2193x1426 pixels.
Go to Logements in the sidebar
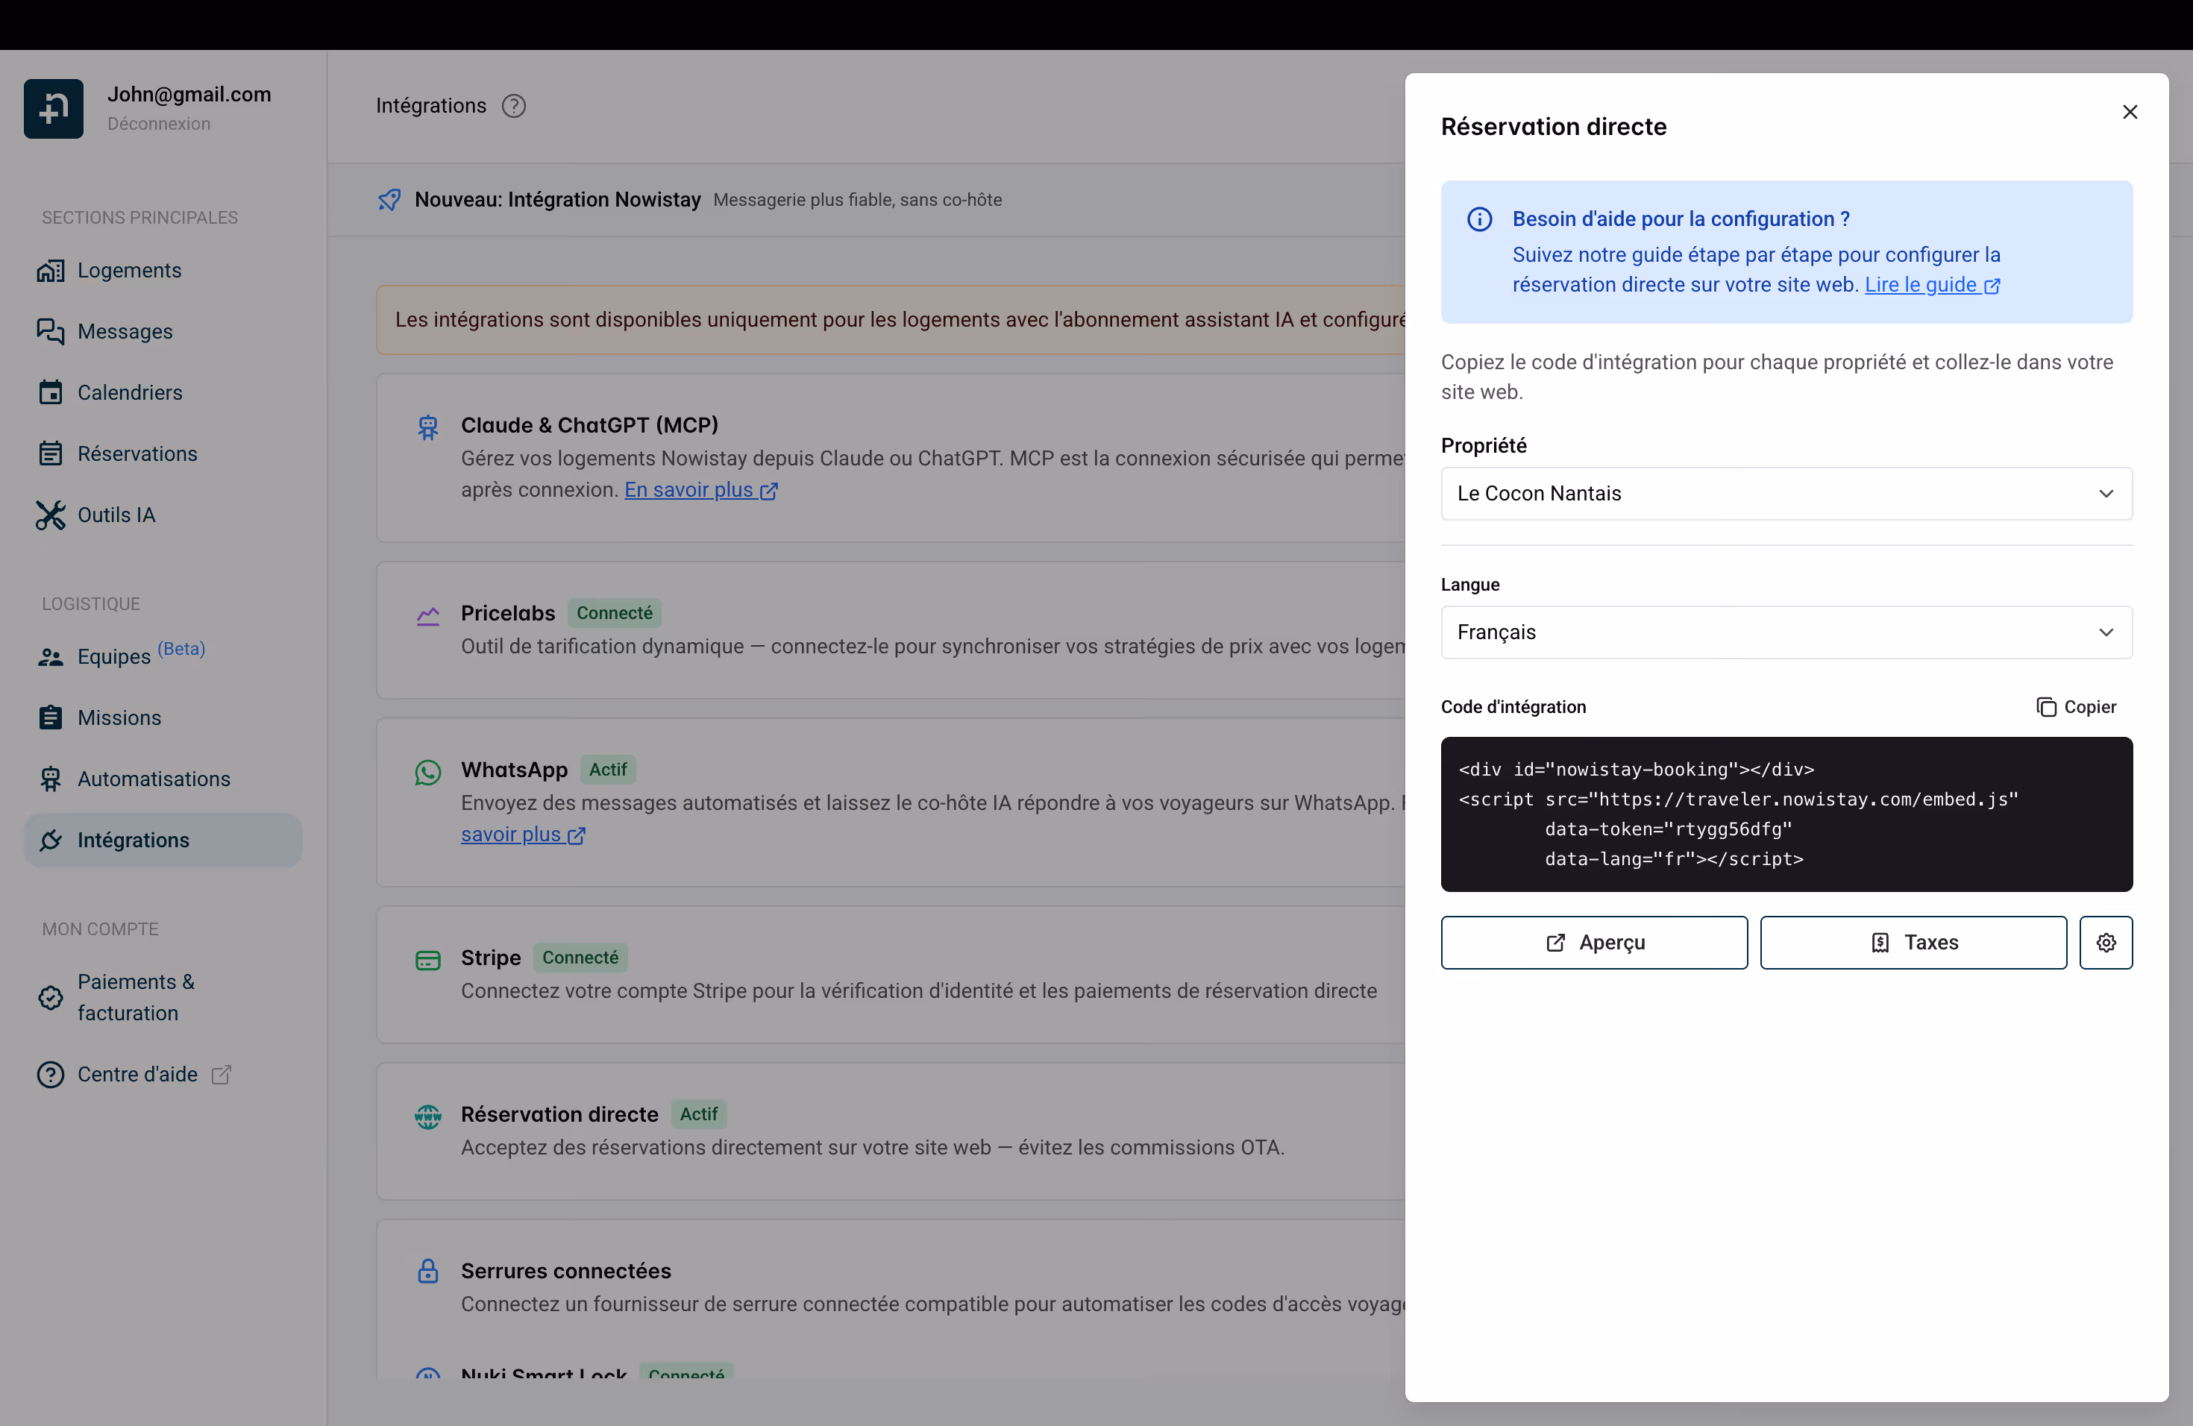point(163,271)
